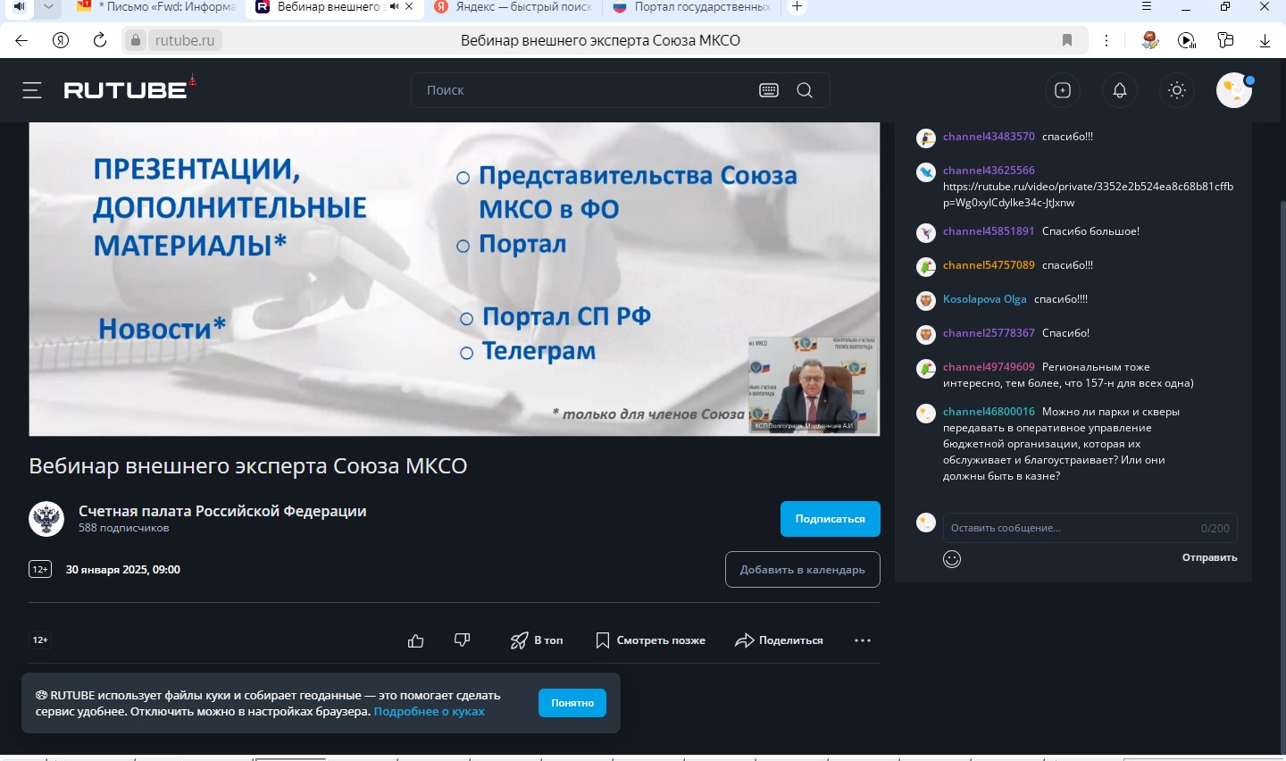Screen dimensions: 1286x761
Task: Click the webinar video player slide
Action: pyautogui.click(x=455, y=279)
